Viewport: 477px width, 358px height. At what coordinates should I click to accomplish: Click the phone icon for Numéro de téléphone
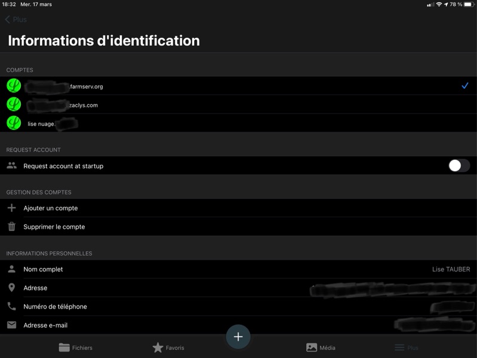(11, 307)
